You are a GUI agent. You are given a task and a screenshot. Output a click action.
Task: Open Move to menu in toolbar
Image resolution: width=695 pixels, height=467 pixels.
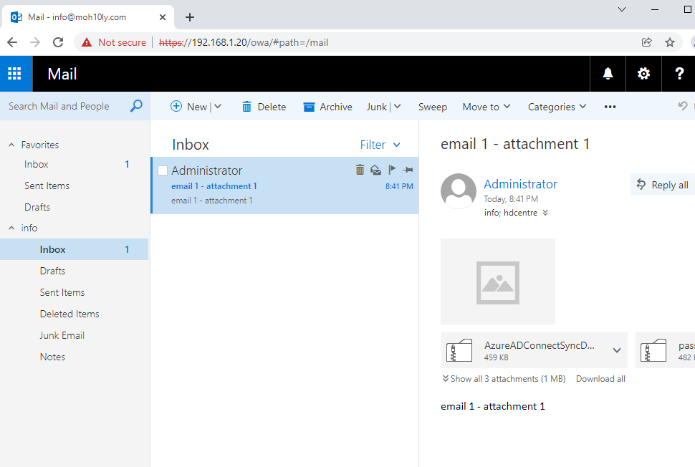click(x=486, y=107)
